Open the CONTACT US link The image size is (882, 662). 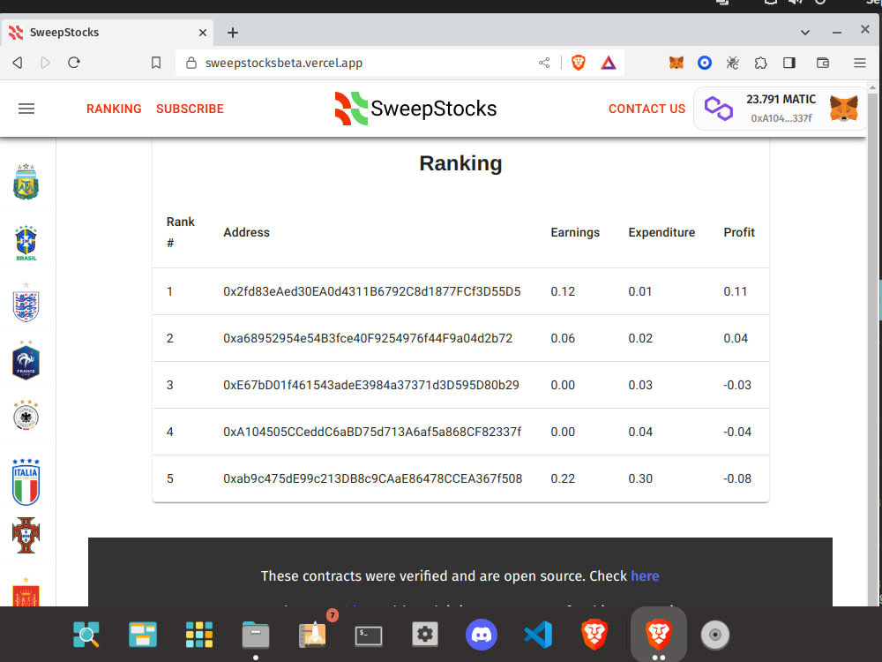[x=647, y=109]
